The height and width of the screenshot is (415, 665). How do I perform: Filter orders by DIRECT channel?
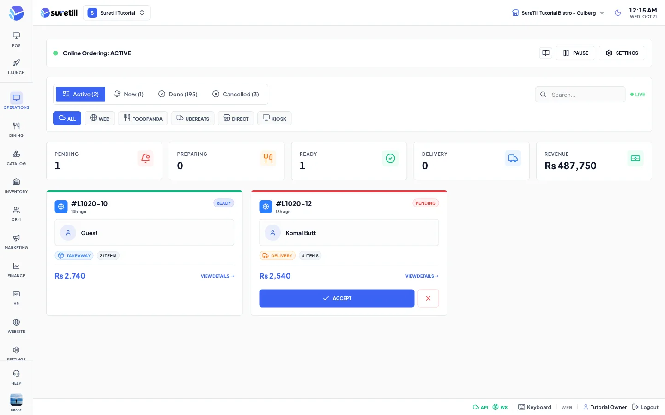[x=236, y=118]
